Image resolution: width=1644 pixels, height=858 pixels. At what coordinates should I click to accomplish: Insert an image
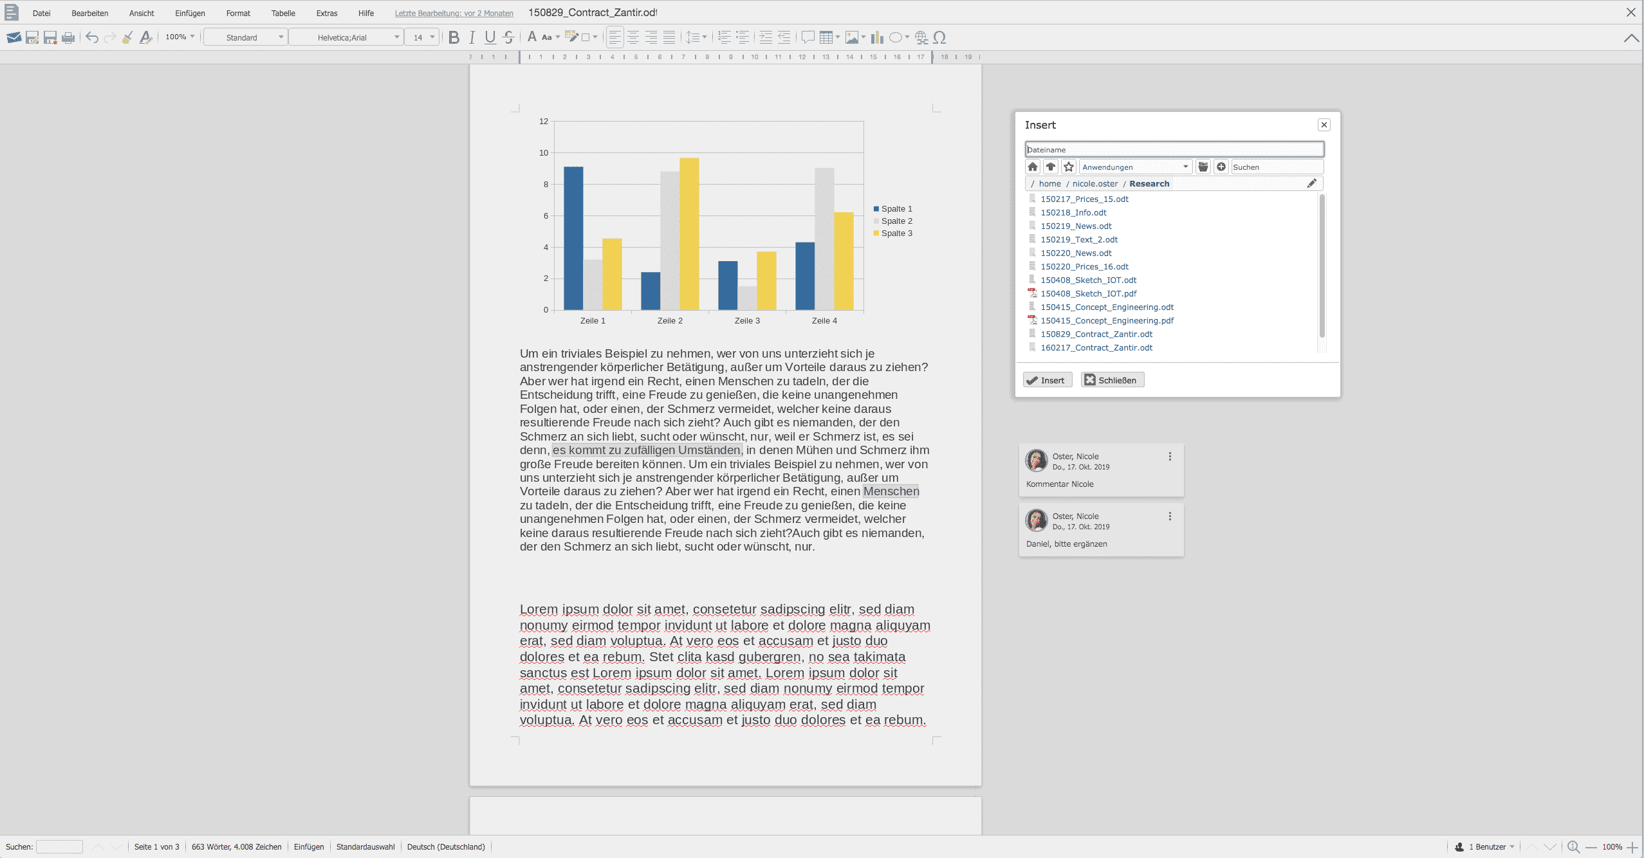(852, 37)
